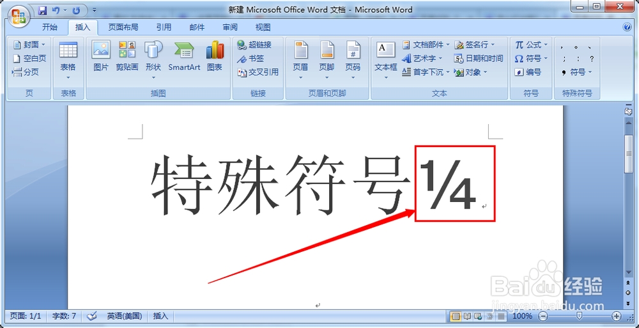Open the 表格 table dropdown
The width and height of the screenshot is (639, 328).
pos(68,61)
